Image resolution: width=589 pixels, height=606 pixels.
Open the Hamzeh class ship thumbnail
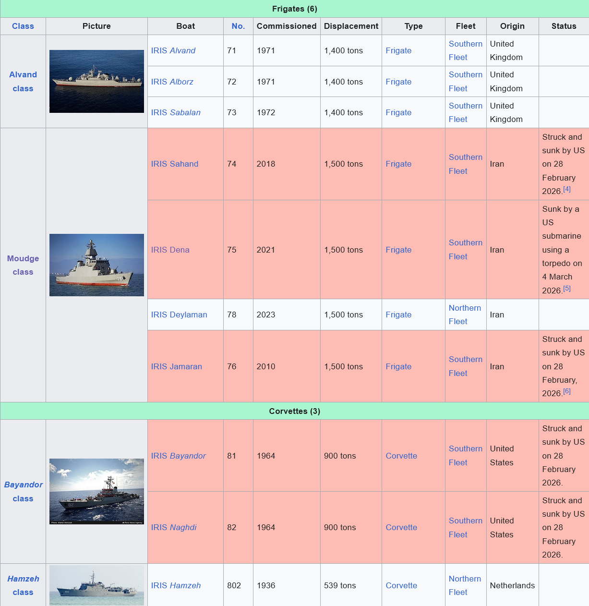96,585
